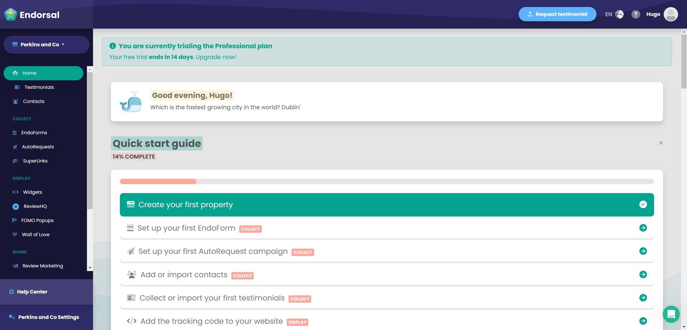
Task: Open the Hugo account menu
Action: pos(662,14)
